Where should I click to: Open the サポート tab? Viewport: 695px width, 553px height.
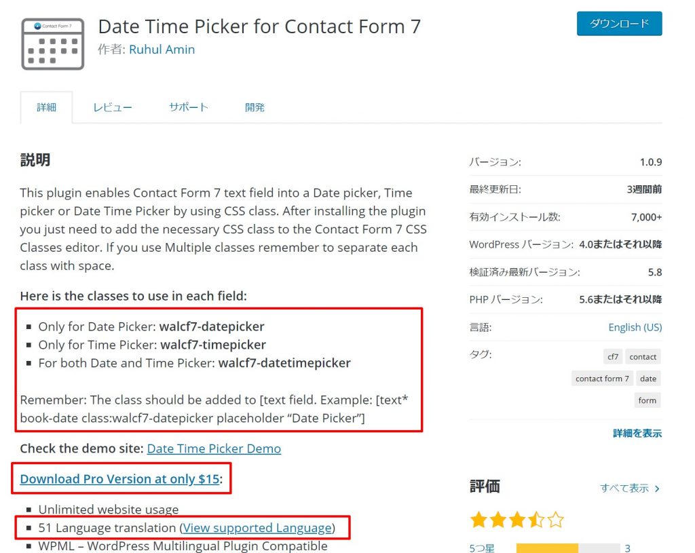[x=188, y=107]
